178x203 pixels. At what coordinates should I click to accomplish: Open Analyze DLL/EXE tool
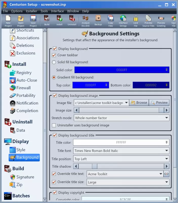[x=86, y=21]
